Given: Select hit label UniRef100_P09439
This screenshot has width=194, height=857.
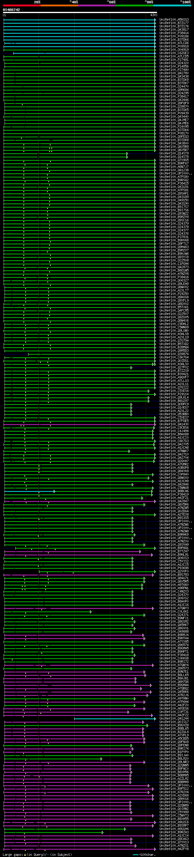Looking at the screenshot, I should (x=174, y=113).
